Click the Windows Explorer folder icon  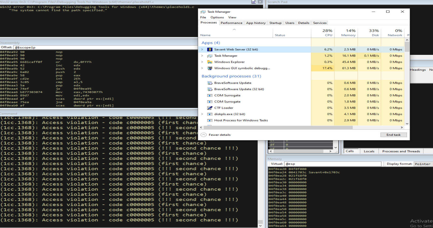pos(210,62)
